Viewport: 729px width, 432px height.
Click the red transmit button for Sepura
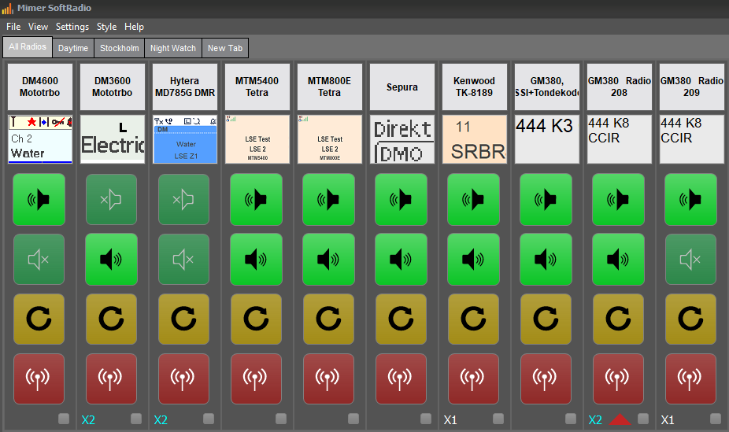[x=402, y=379]
